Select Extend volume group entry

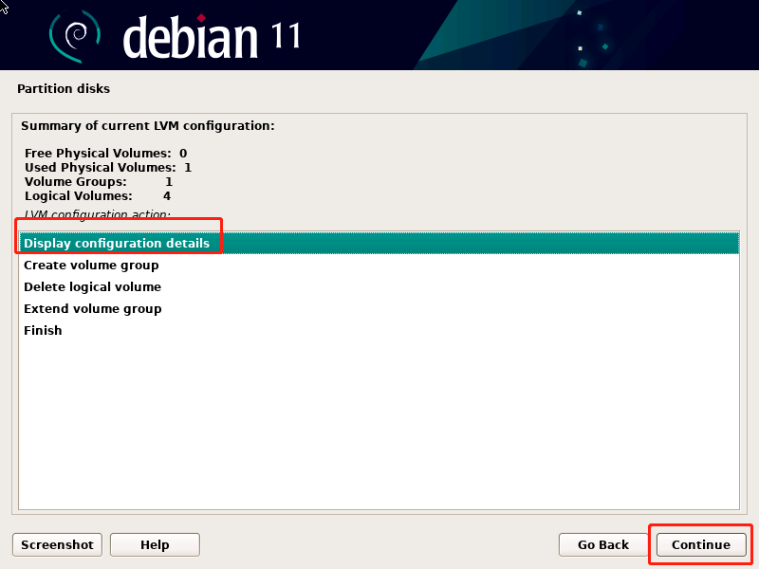pyautogui.click(x=379, y=309)
